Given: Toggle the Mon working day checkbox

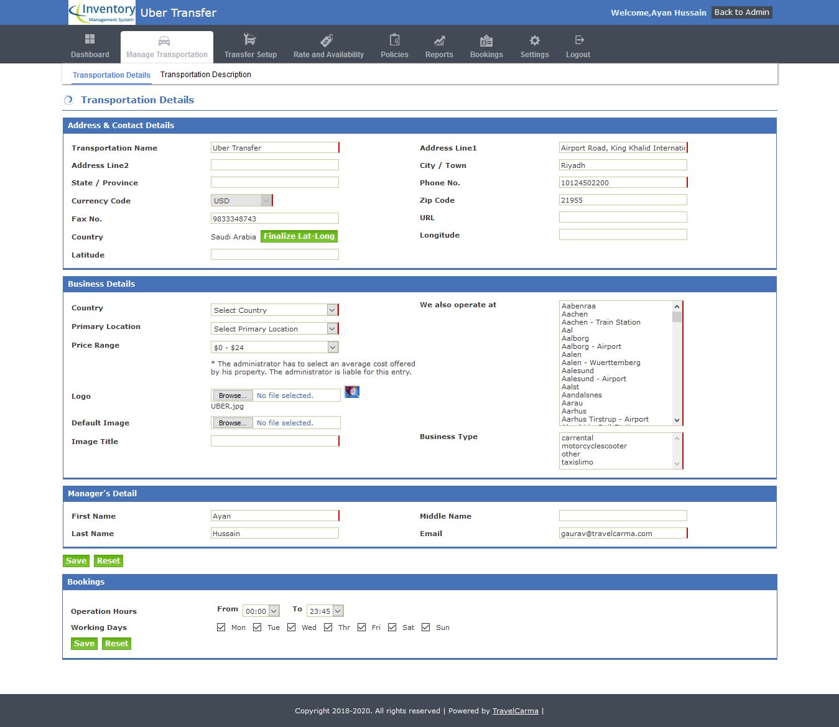Looking at the screenshot, I should point(221,627).
